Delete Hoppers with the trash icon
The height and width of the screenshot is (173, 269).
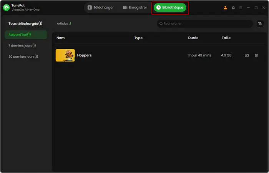(256, 55)
